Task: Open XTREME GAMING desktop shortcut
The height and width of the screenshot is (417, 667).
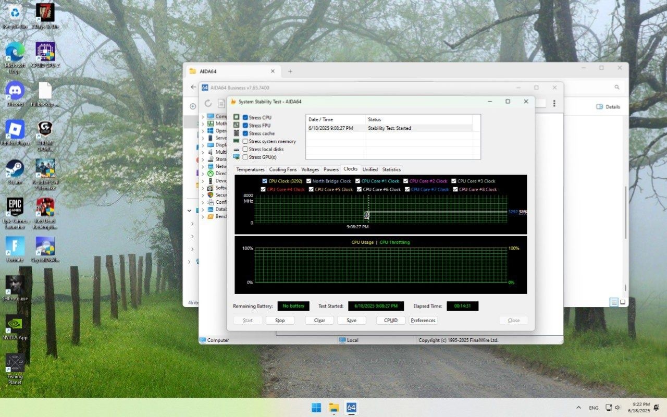Action: coord(45,135)
